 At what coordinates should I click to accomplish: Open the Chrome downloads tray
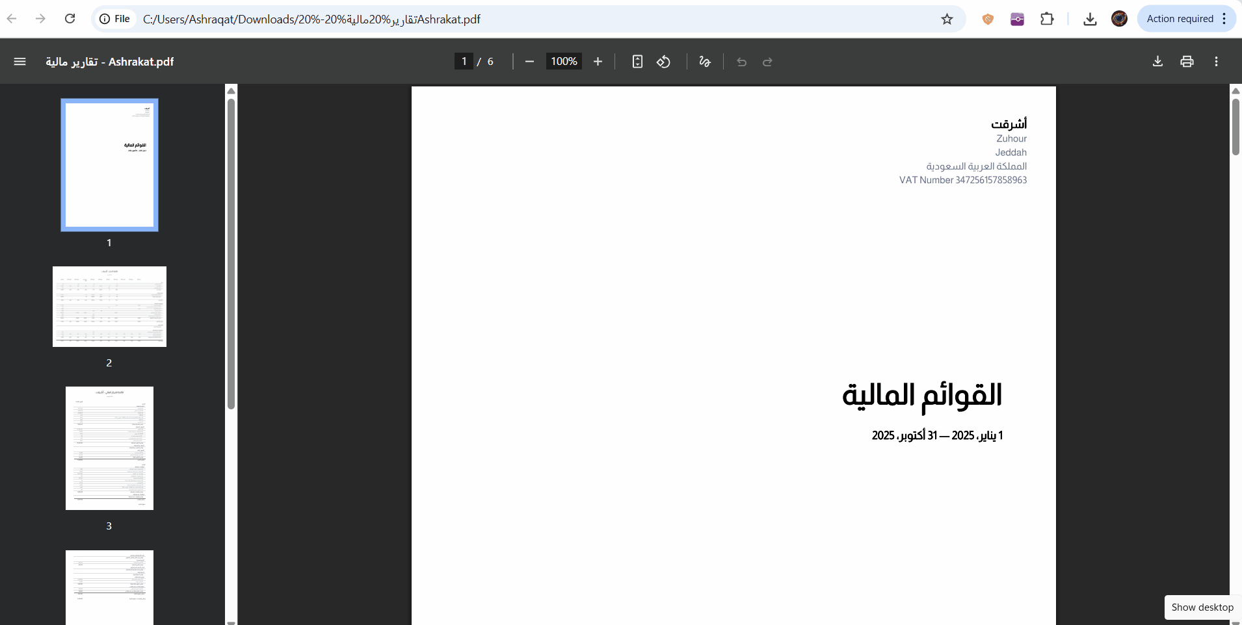coord(1090,19)
